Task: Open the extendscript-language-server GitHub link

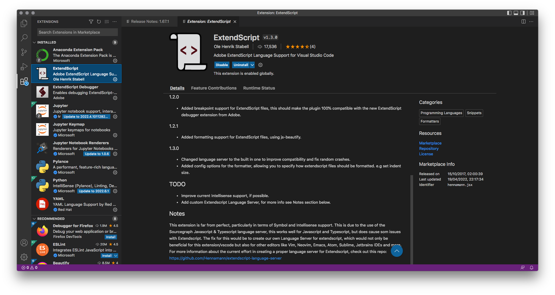Action: 225,258
